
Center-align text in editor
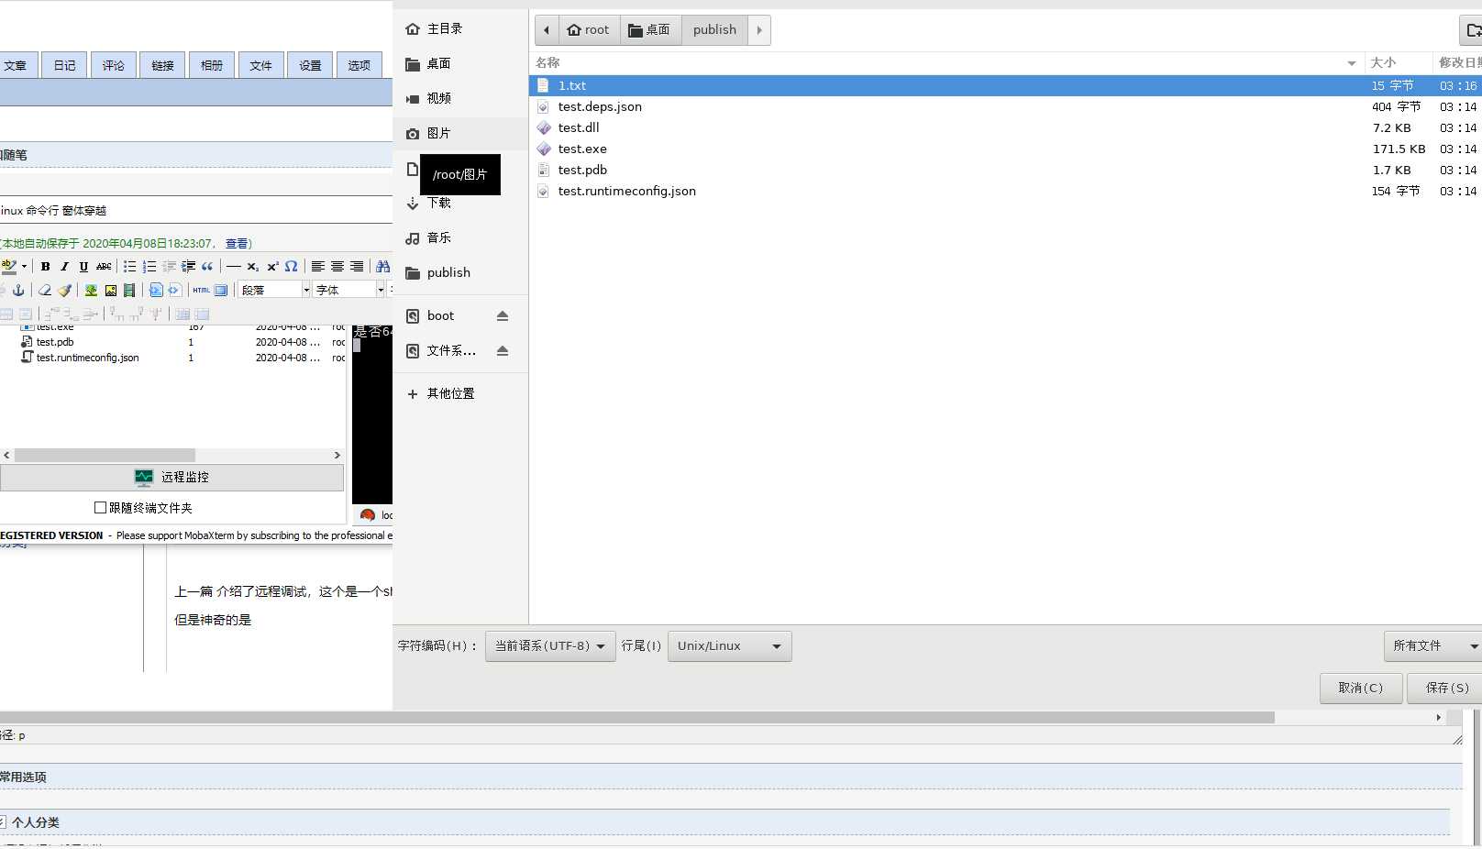tap(337, 267)
